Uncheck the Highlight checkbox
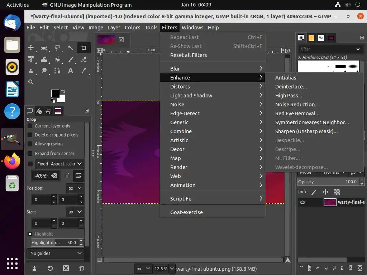 point(30,234)
